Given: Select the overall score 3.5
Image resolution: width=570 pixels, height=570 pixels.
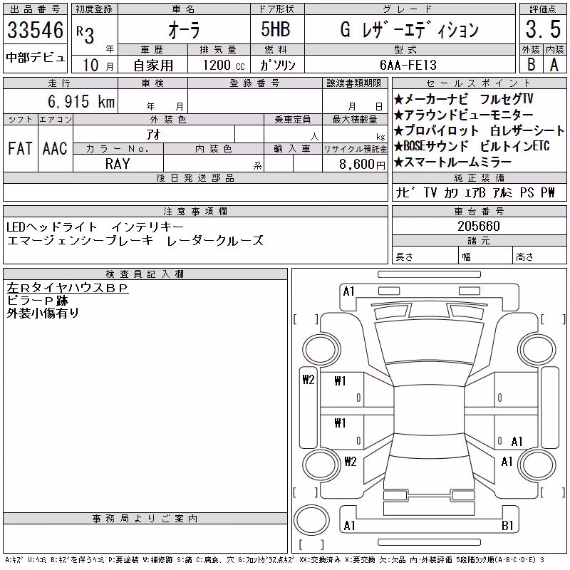Looking at the screenshot, I should click(x=543, y=29).
